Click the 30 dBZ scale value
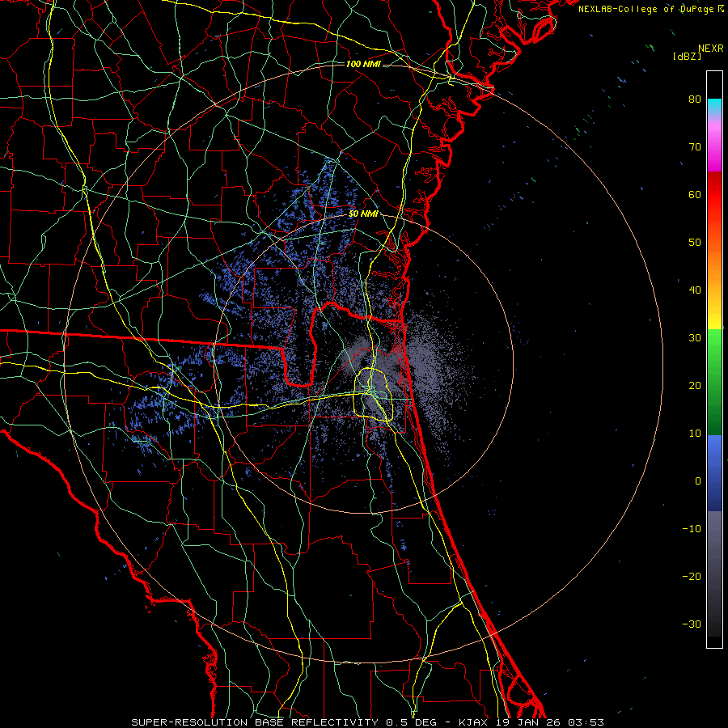728x728 pixels. tap(695, 338)
